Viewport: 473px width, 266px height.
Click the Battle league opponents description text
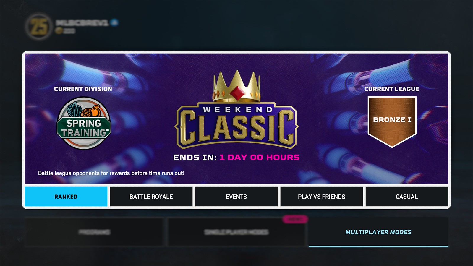(x=111, y=173)
